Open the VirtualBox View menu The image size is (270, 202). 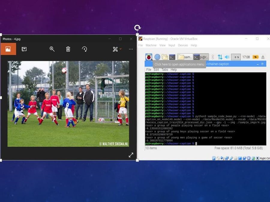(162, 45)
